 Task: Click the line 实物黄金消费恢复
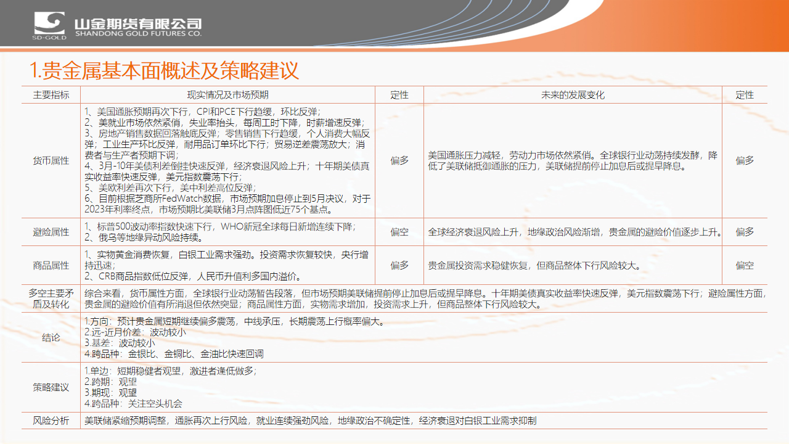227,260
